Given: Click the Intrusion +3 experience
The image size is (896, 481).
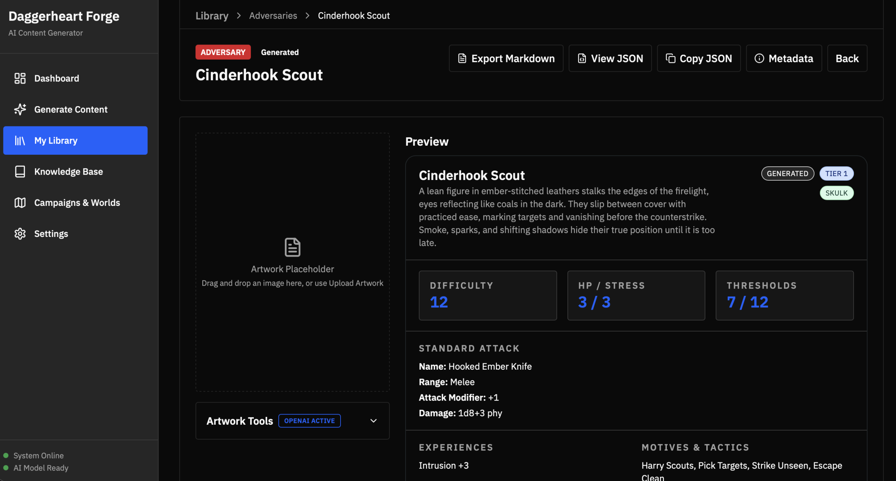Looking at the screenshot, I should [444, 466].
